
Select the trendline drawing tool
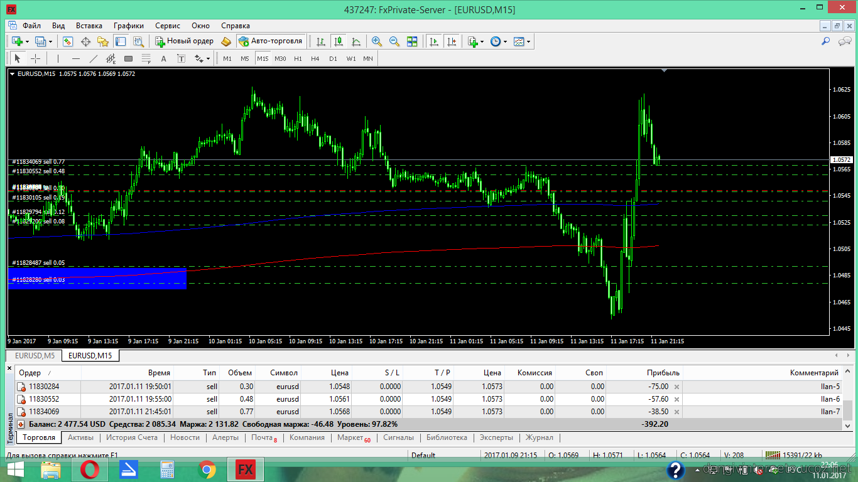[x=94, y=58]
